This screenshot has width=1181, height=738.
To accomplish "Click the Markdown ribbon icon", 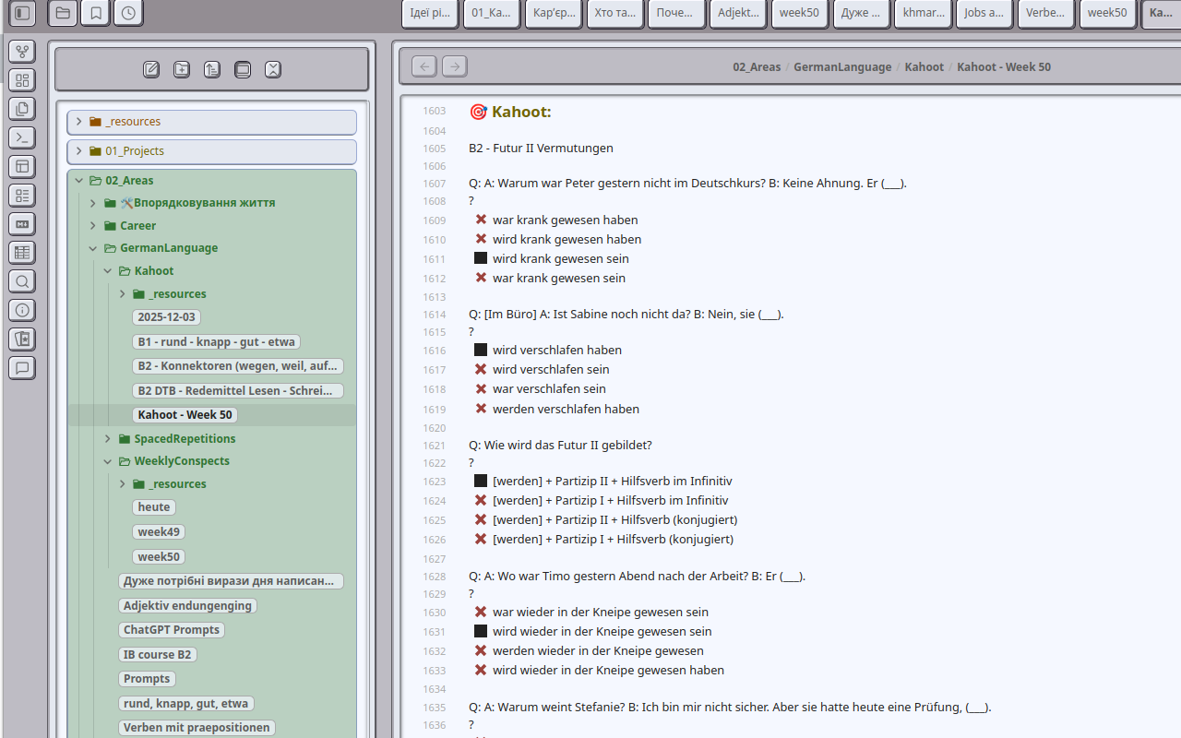I will click(x=22, y=224).
